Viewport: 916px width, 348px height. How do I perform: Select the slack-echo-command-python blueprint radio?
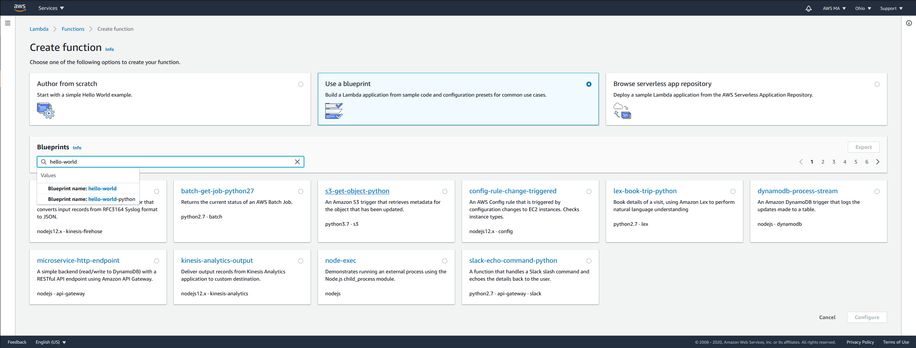(589, 261)
